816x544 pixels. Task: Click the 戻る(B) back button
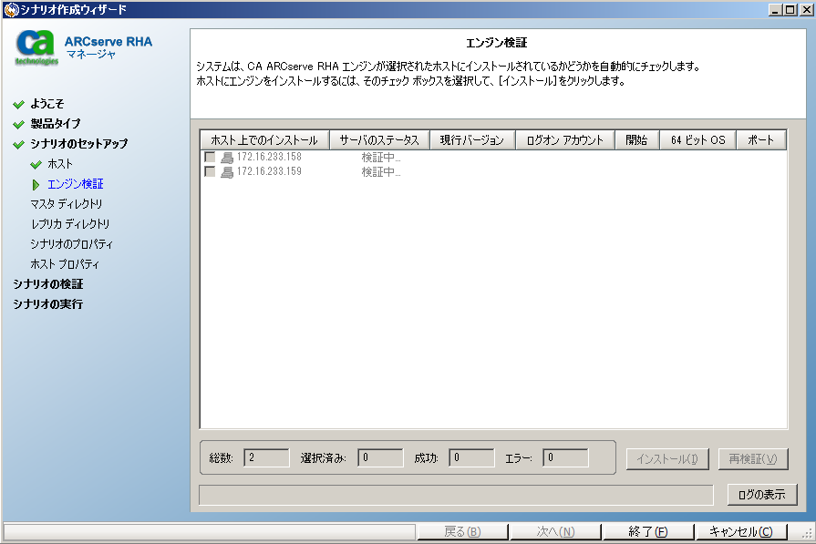click(x=462, y=532)
